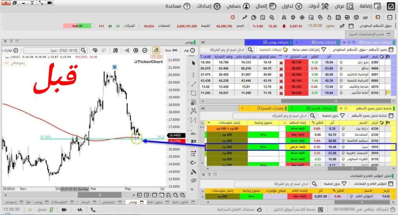The image size is (398, 215).
Task: Select the abc text annotation tool
Action: [194, 134]
